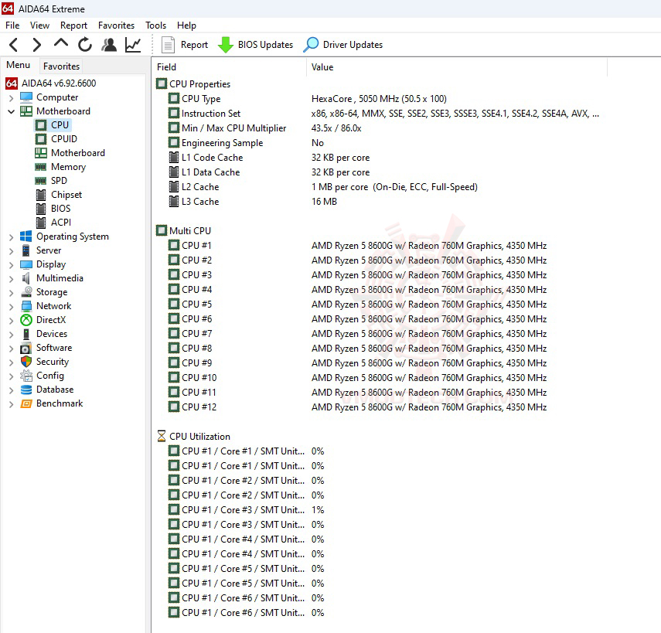Click the Computer monitor icon in tree
This screenshot has height=633, width=661.
click(26, 97)
